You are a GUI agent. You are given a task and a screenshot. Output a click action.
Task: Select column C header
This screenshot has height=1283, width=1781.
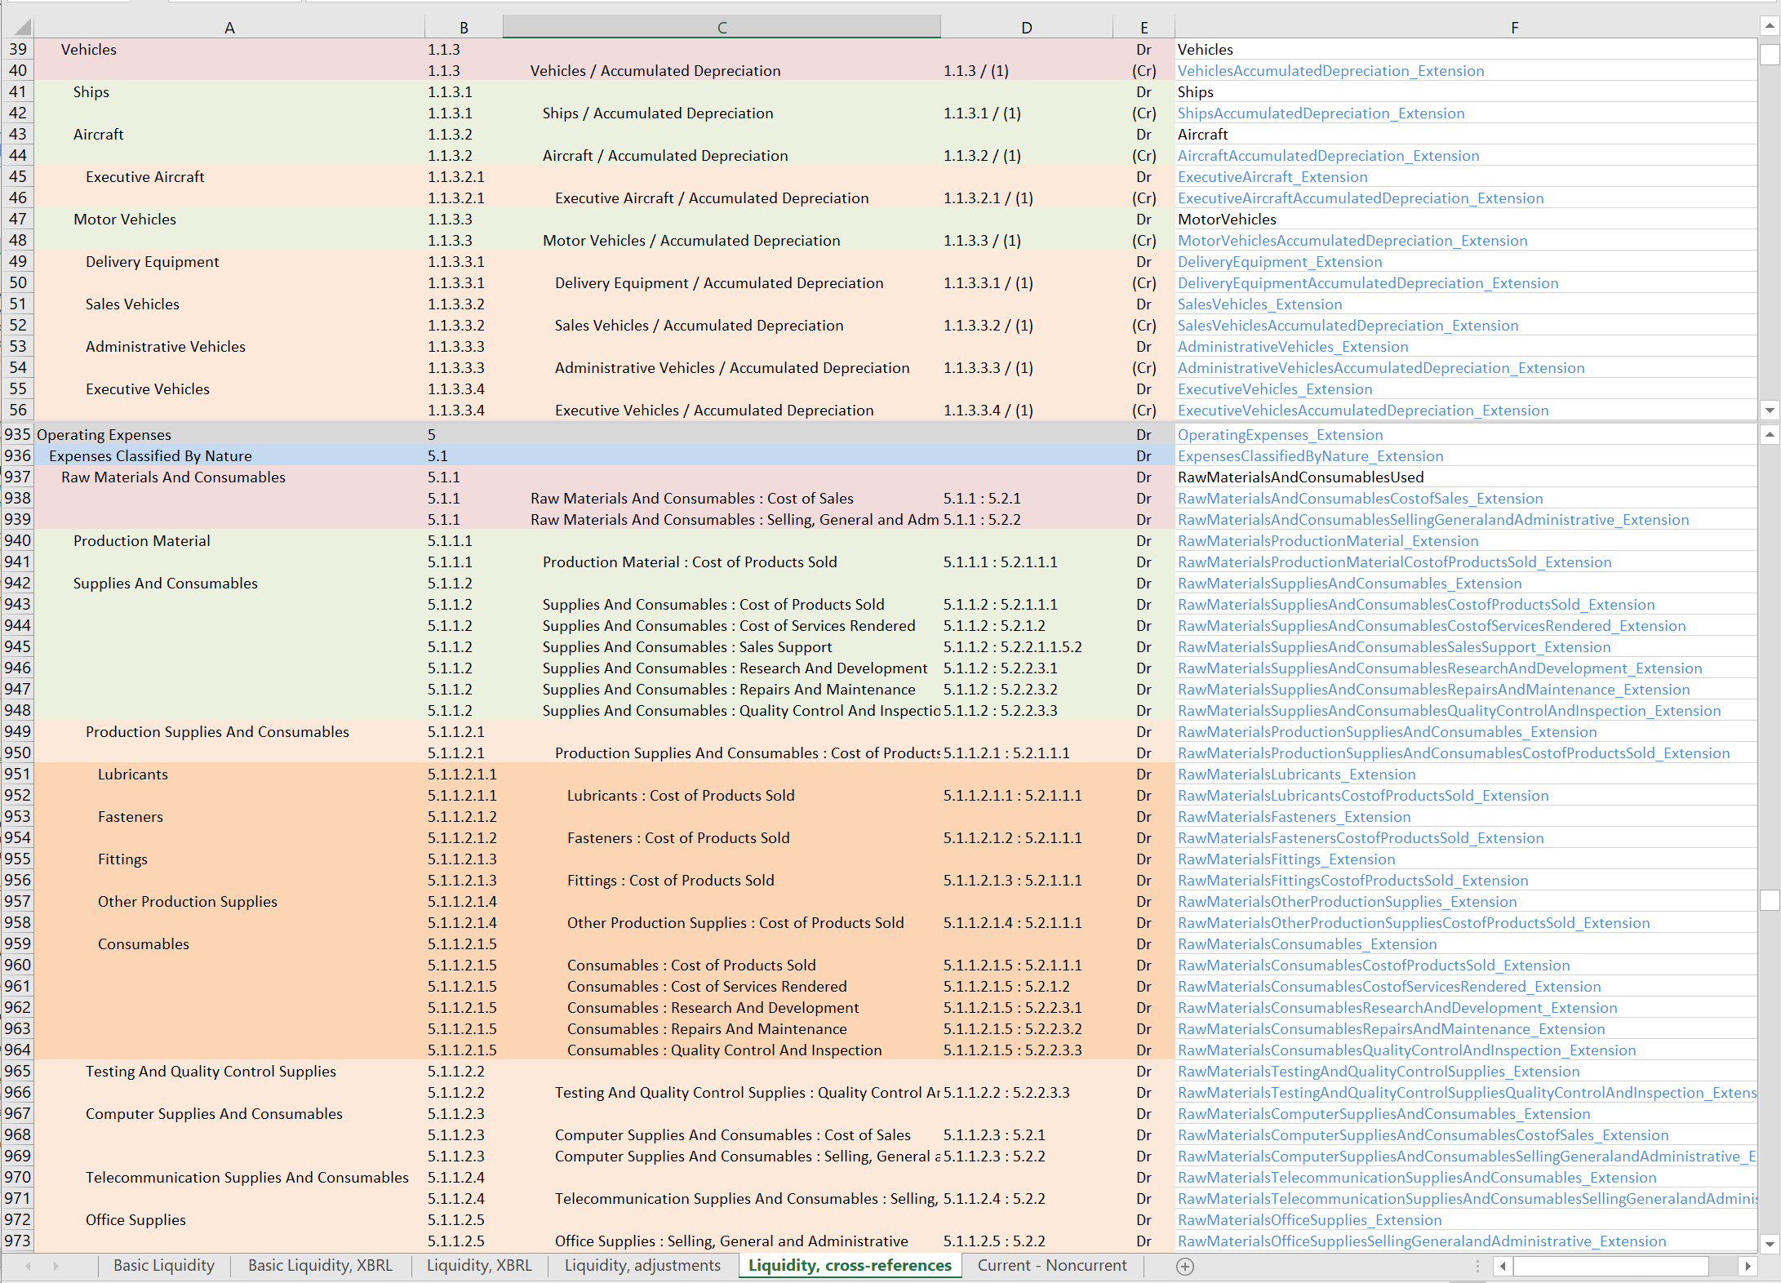click(722, 27)
